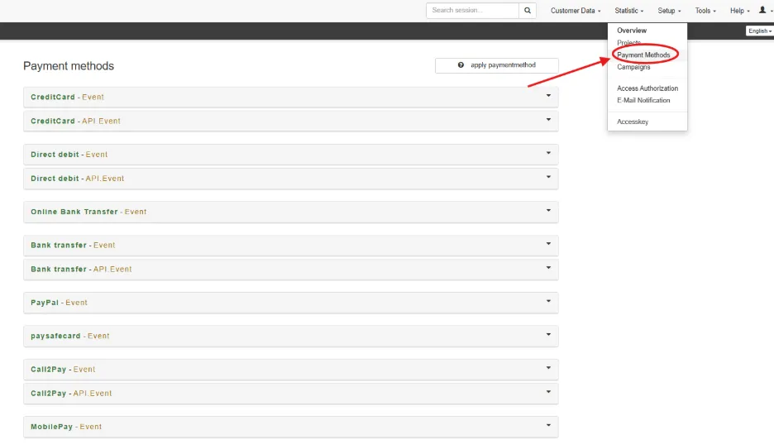Expand the Direct debit - API.Event arrow
The width and height of the screenshot is (774, 444).
pyautogui.click(x=548, y=177)
